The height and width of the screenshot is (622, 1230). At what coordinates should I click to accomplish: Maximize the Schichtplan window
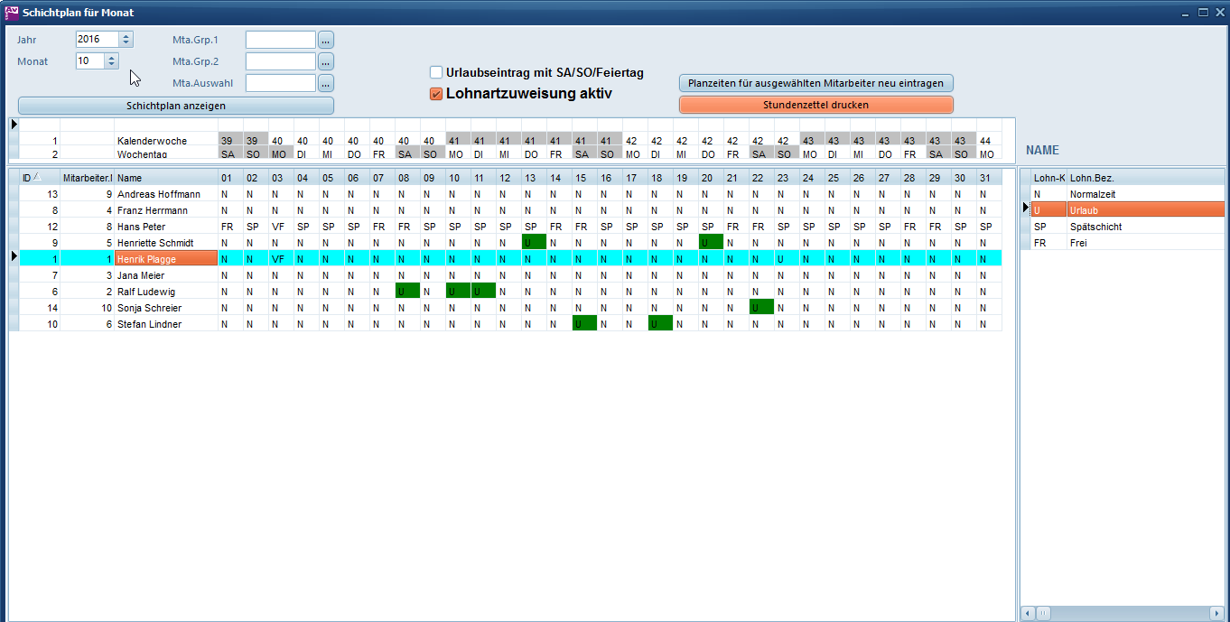click(x=1203, y=13)
